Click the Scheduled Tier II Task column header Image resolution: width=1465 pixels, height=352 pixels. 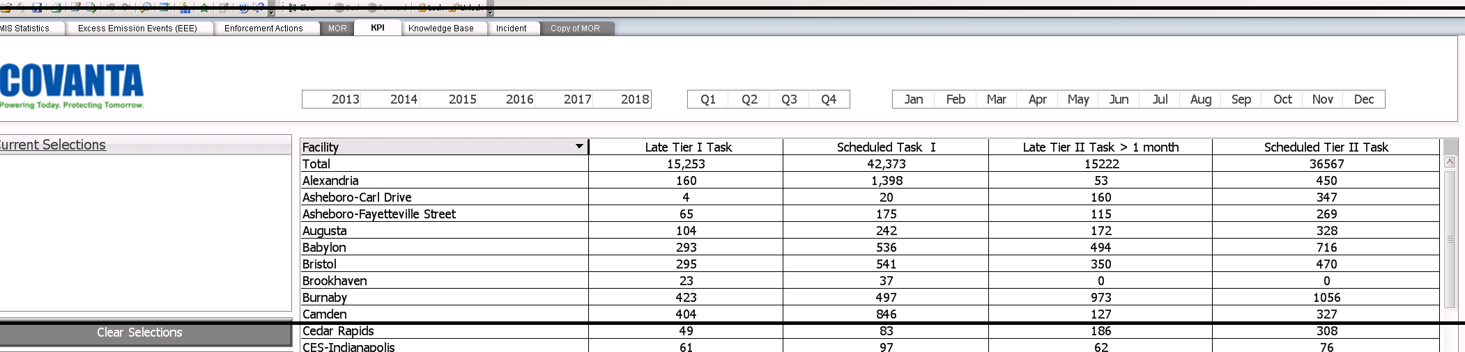(1326, 147)
